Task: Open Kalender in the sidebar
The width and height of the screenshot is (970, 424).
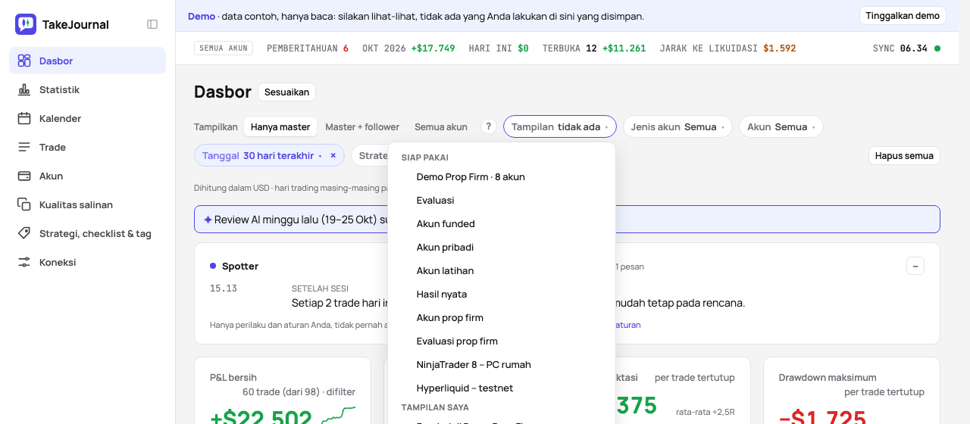Action: click(x=87, y=118)
